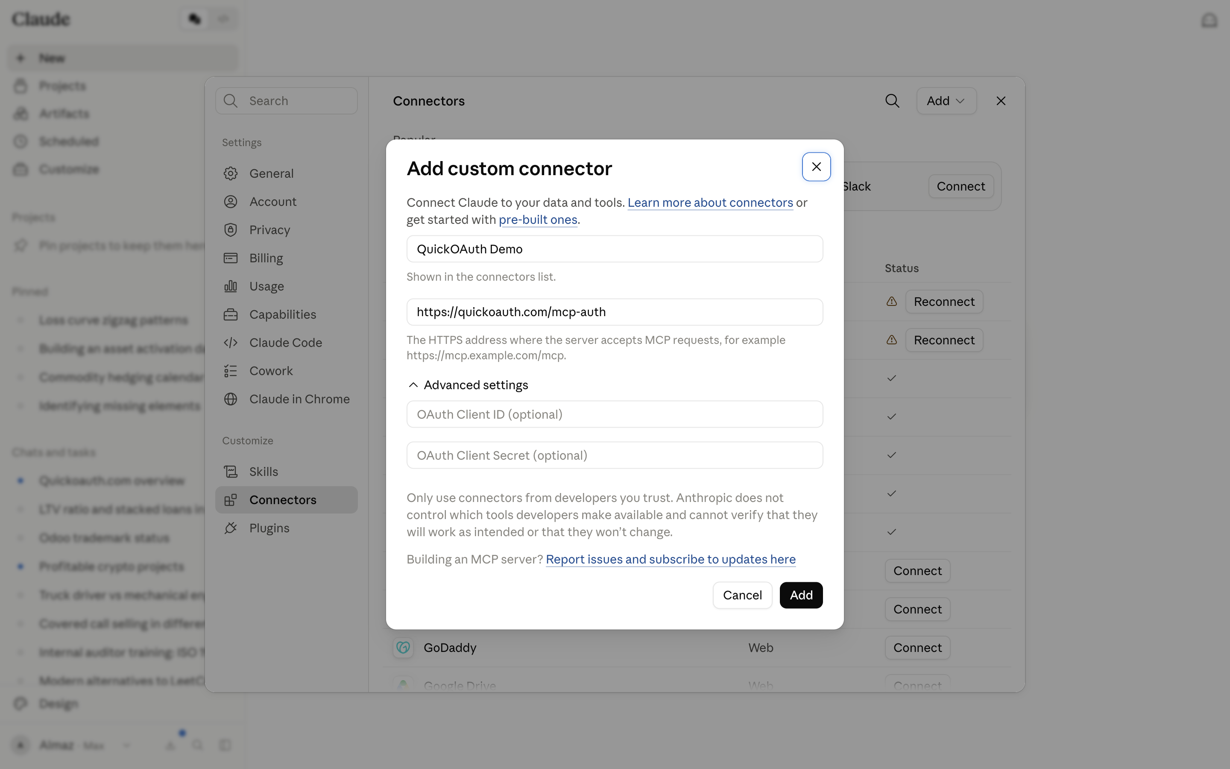Click the first Reconnect button
The image size is (1230, 769).
944,302
